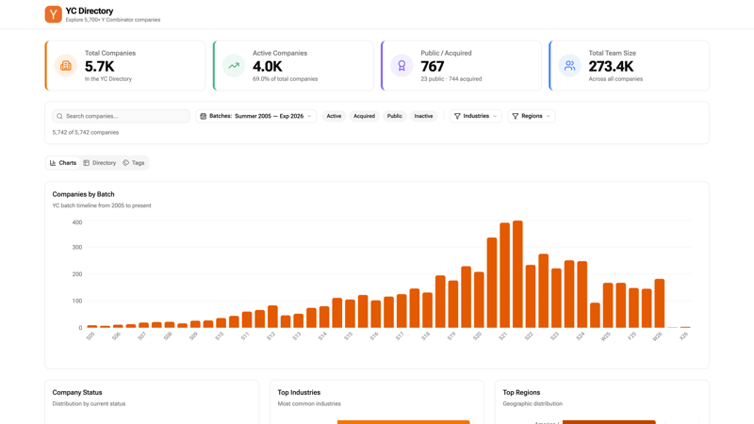Switch to the Tags tab
Image resolution: width=754 pixels, height=424 pixels.
point(134,163)
